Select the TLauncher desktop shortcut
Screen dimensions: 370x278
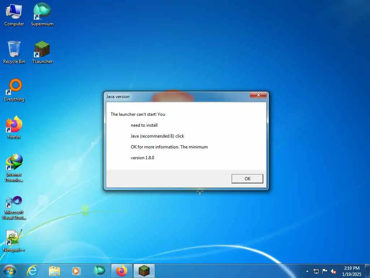coord(42,52)
